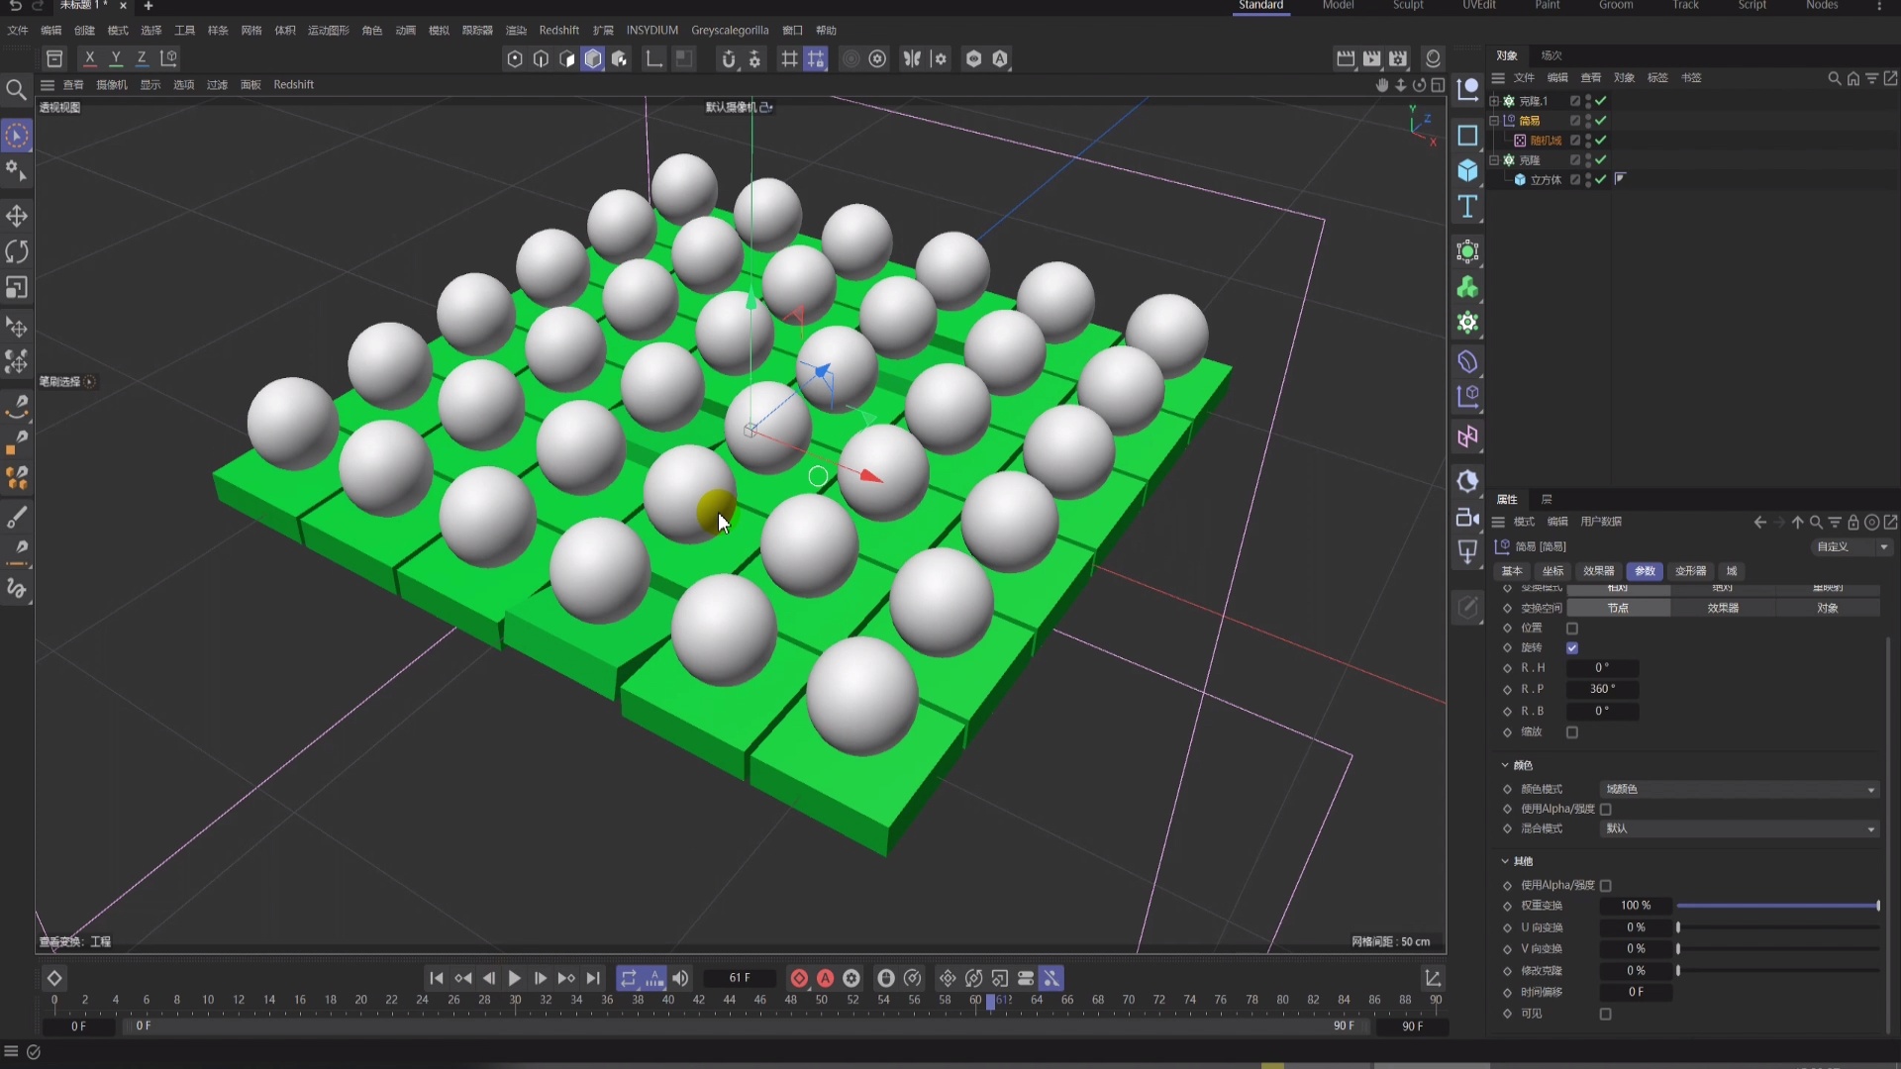This screenshot has height=1069, width=1901.
Task: Click the 权重变换 100% slider
Action: tap(1772, 906)
